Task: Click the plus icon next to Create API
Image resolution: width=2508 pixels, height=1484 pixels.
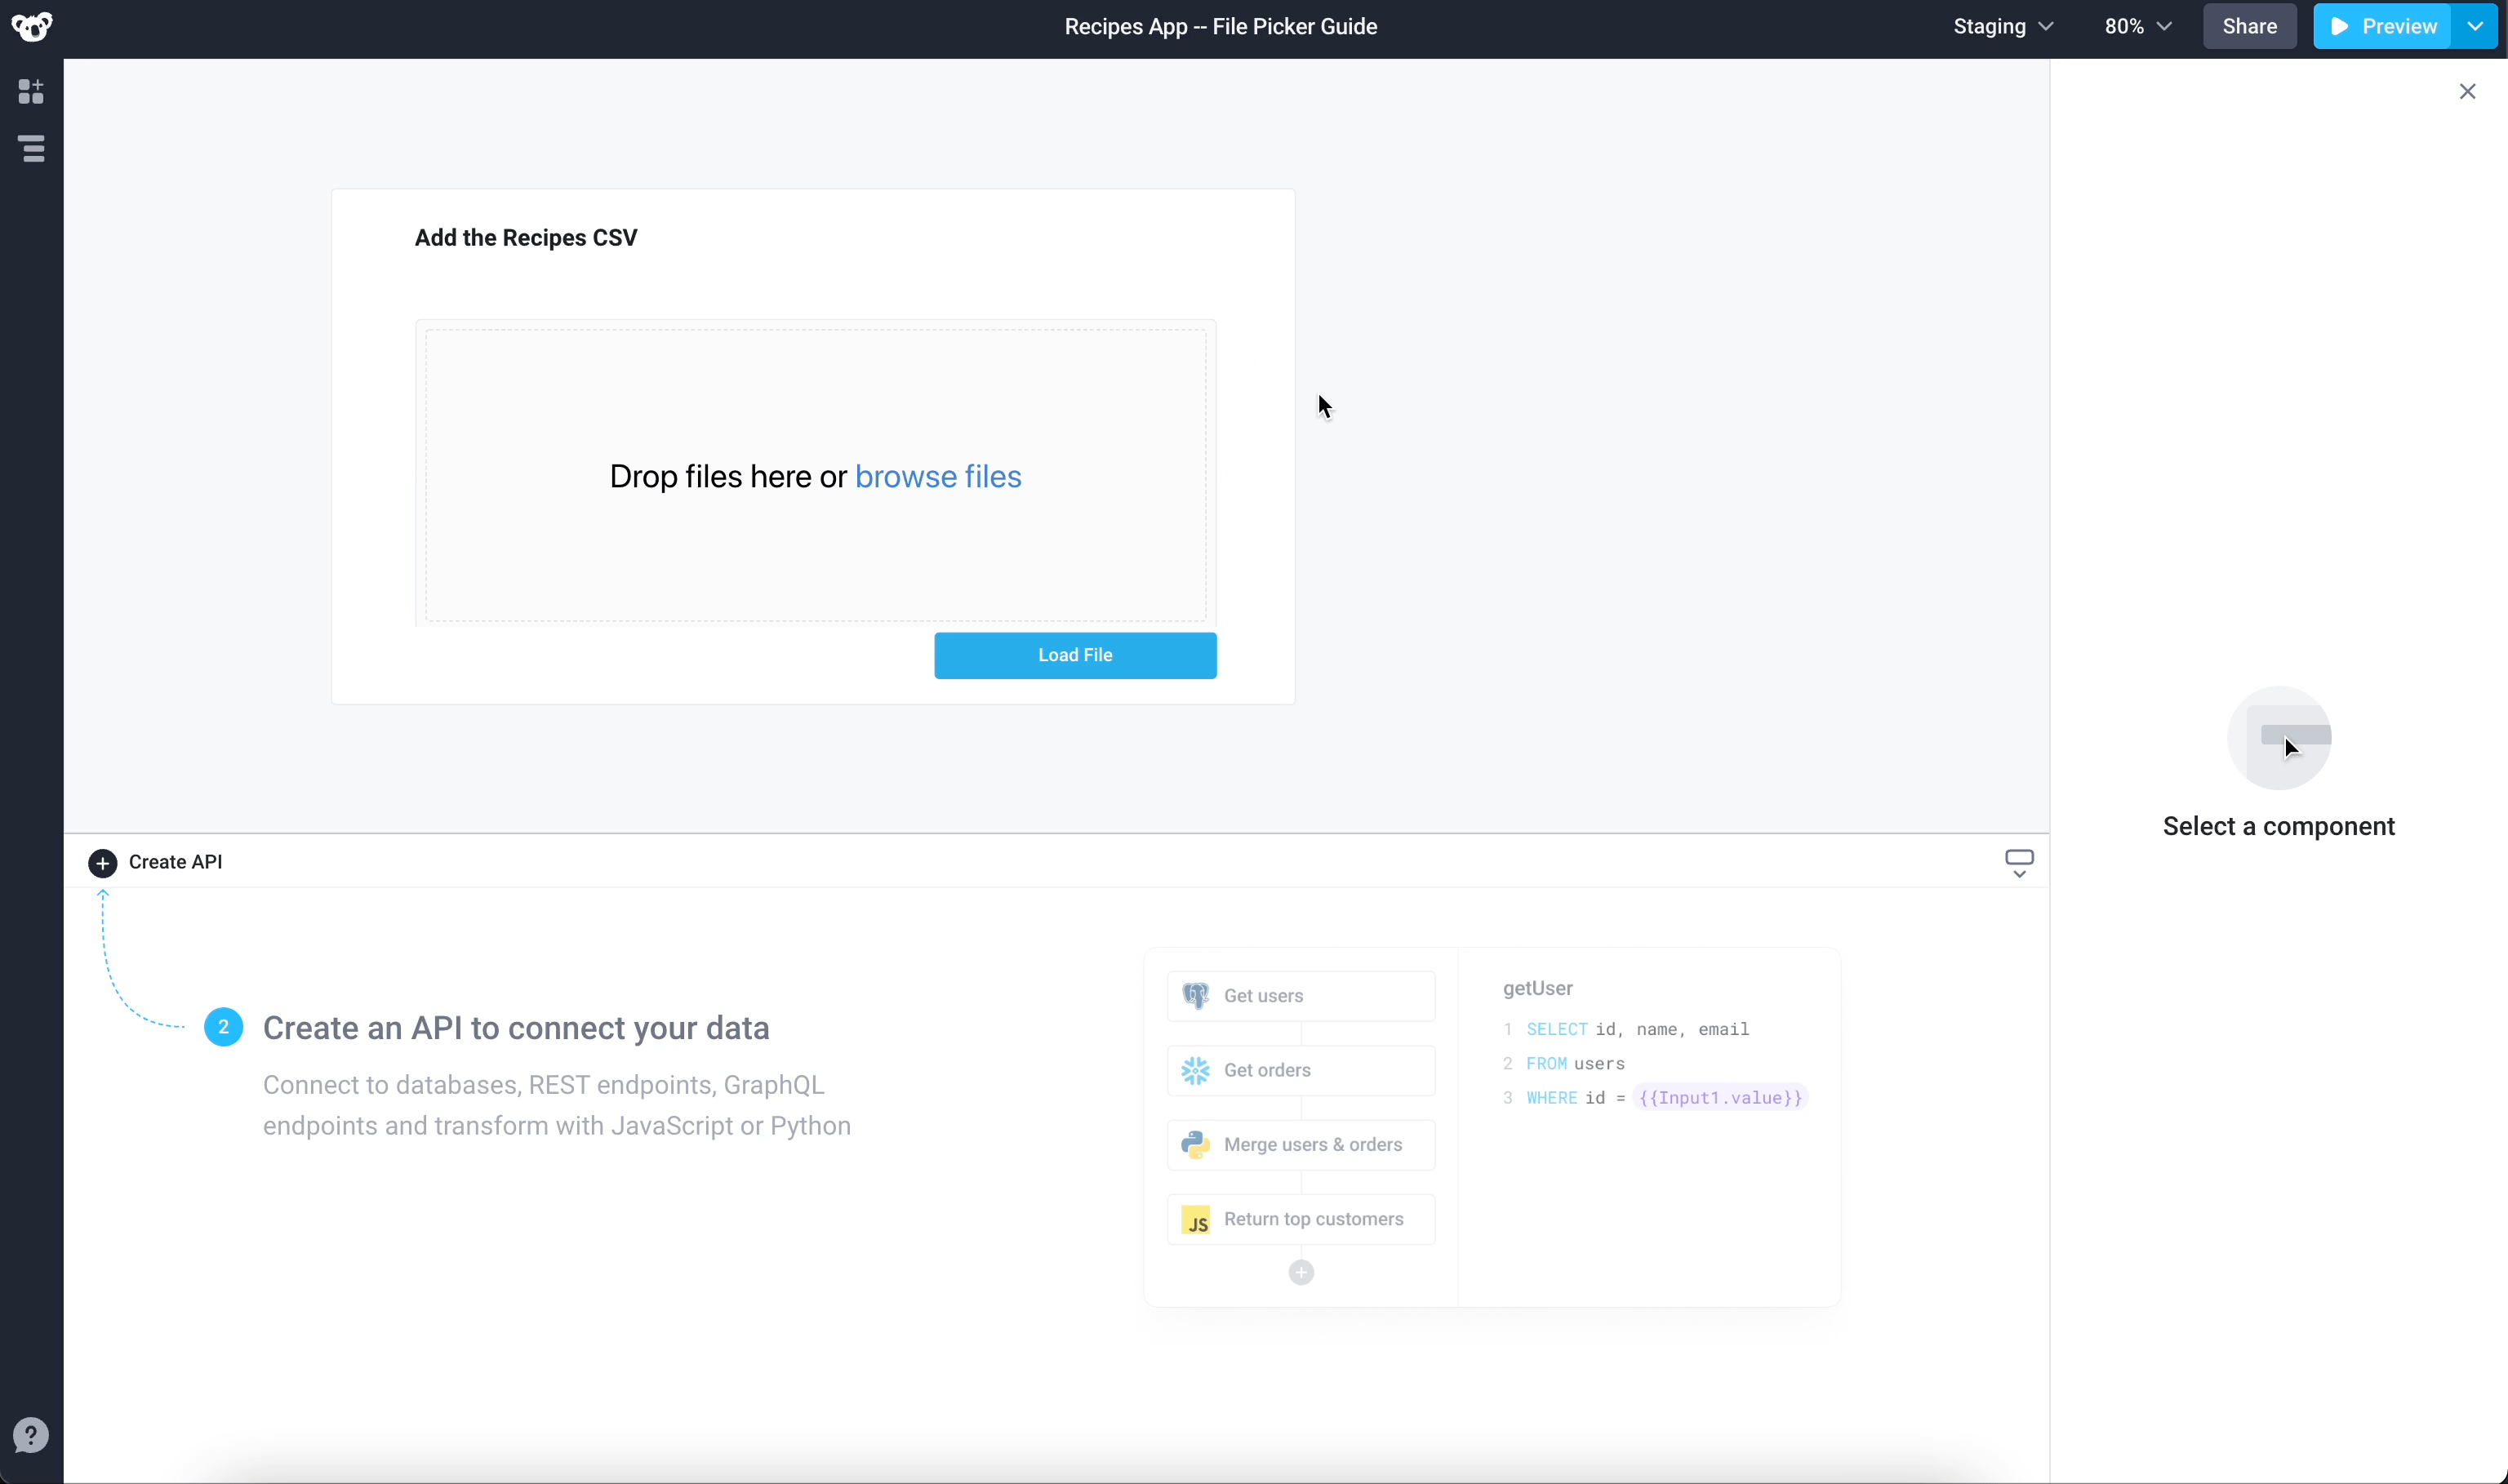Action: coord(103,862)
